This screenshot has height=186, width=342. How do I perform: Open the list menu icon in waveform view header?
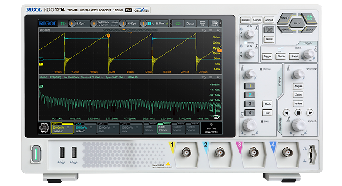click(211, 30)
